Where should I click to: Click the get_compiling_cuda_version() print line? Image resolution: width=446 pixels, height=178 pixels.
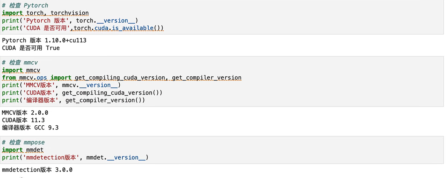[82, 93]
